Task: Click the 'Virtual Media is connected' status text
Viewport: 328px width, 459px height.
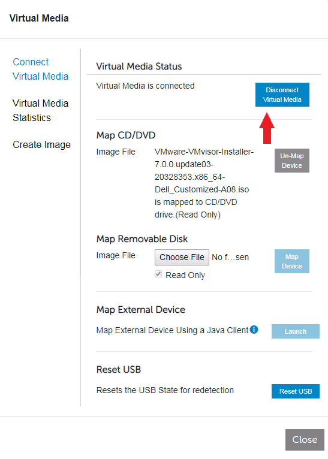Action: [x=145, y=86]
